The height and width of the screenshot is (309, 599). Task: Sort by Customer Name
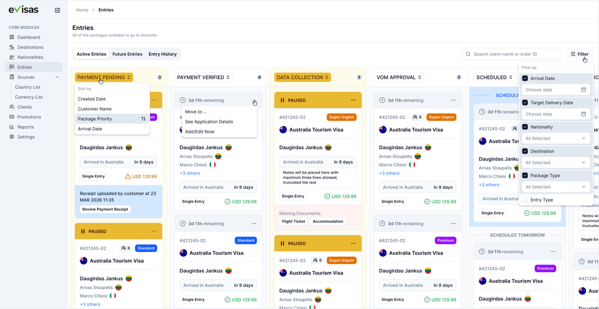tap(112, 109)
